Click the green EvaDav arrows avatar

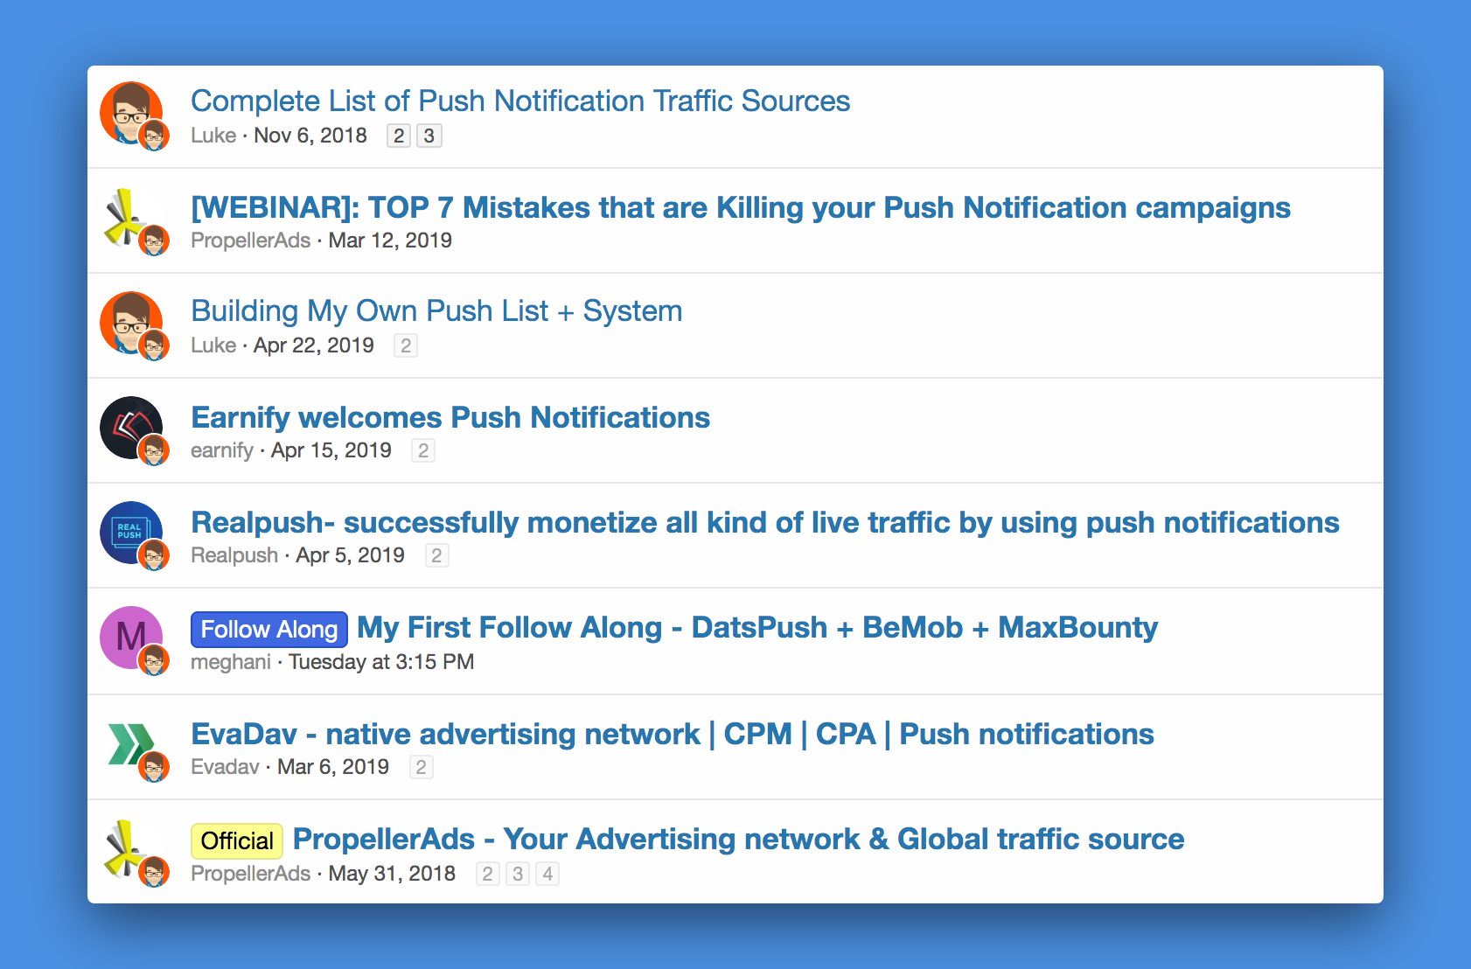tap(131, 744)
